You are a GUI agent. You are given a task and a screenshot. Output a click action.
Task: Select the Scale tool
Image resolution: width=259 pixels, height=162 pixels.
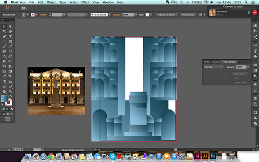(x=10, y=56)
